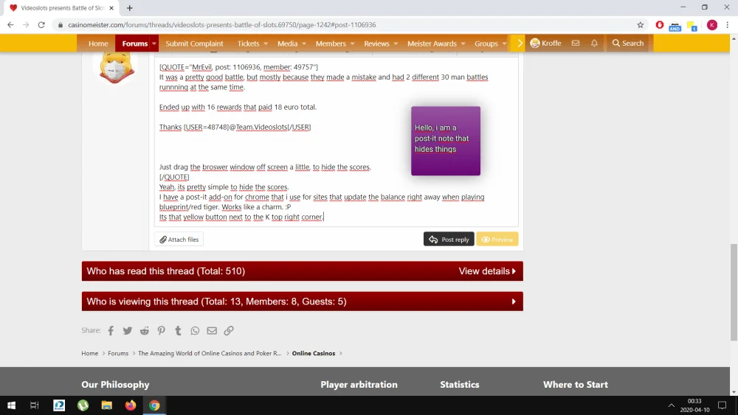Expand Tickets dropdown menu
The height and width of the screenshot is (415, 738).
[266, 43]
